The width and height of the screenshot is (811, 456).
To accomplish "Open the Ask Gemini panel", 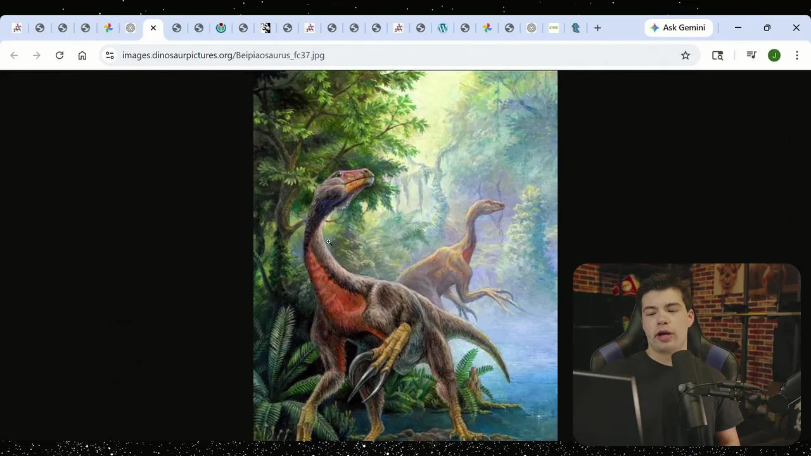I will tap(679, 28).
